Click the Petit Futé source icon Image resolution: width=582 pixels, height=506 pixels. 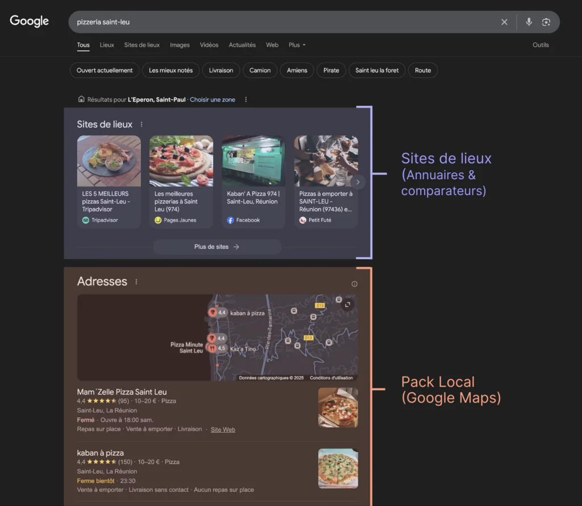tap(302, 220)
